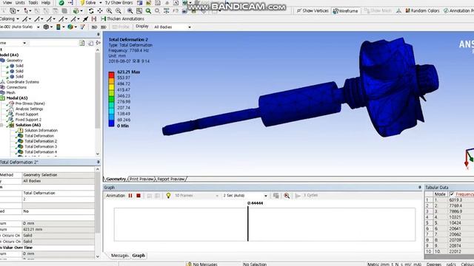Open the Help menu

[x=46, y=3]
